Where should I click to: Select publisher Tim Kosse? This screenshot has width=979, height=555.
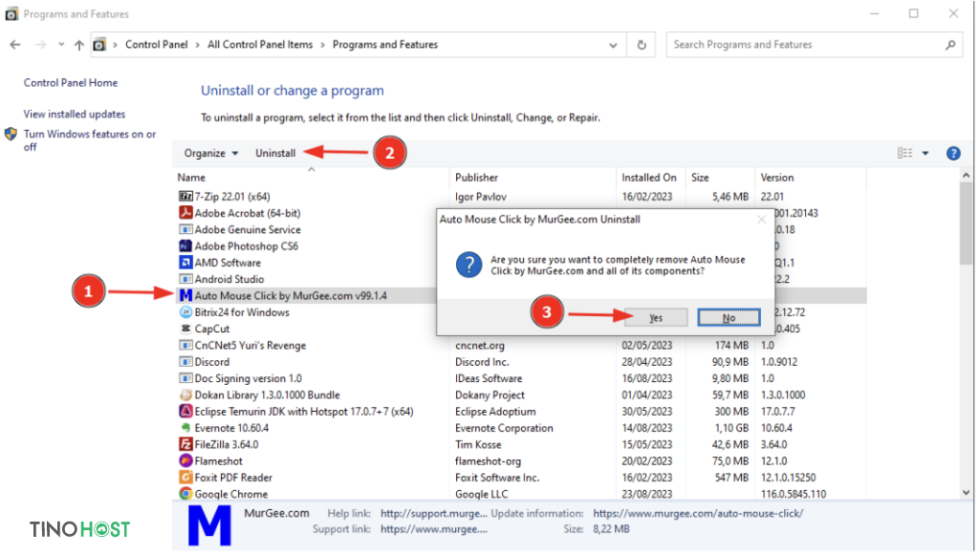[x=478, y=444]
